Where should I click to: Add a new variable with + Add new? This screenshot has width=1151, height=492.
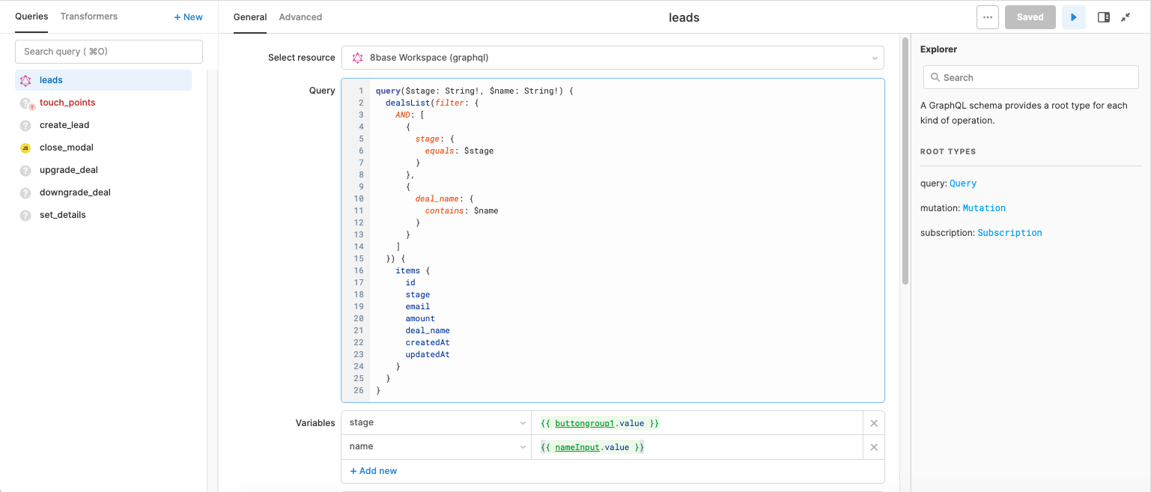(374, 471)
